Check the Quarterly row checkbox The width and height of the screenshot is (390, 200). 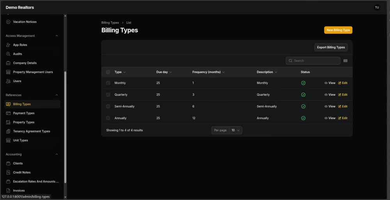[108, 95]
